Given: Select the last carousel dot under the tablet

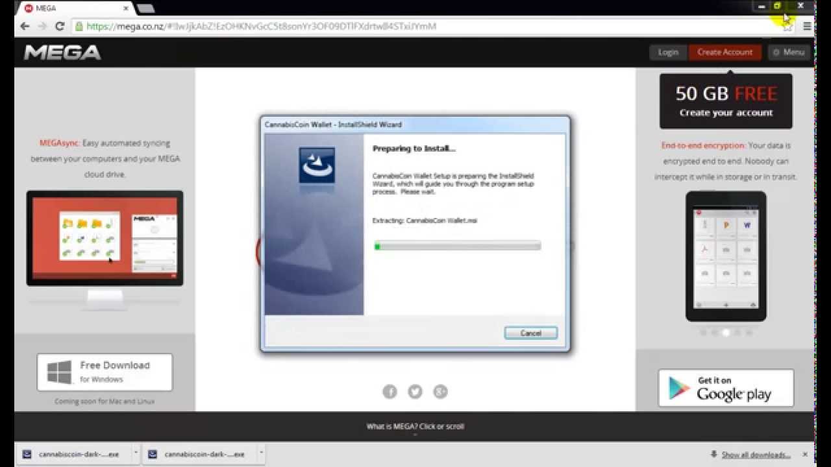Looking at the screenshot, I should pos(749,332).
